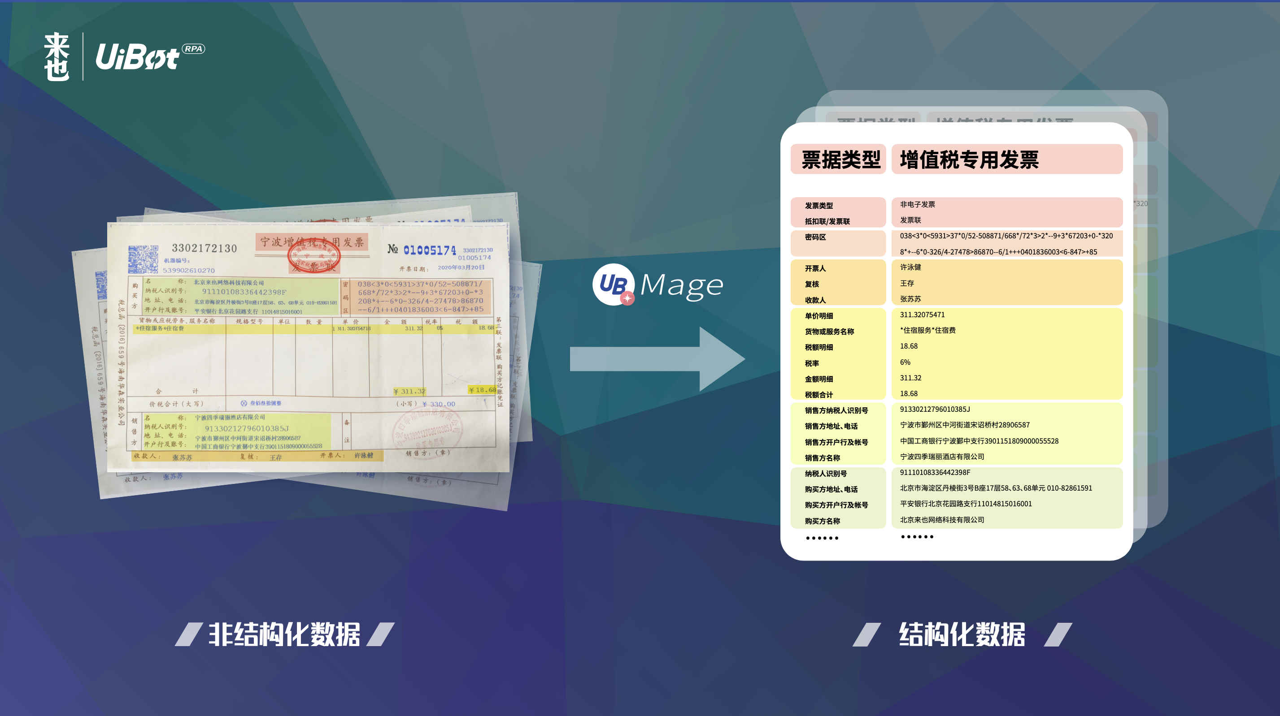Click the Laiye 来也 logo
Viewport: 1280px width, 716px height.
tap(57, 56)
